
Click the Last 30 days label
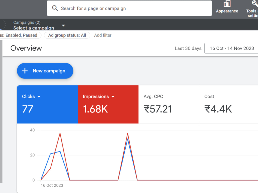pyautogui.click(x=188, y=48)
